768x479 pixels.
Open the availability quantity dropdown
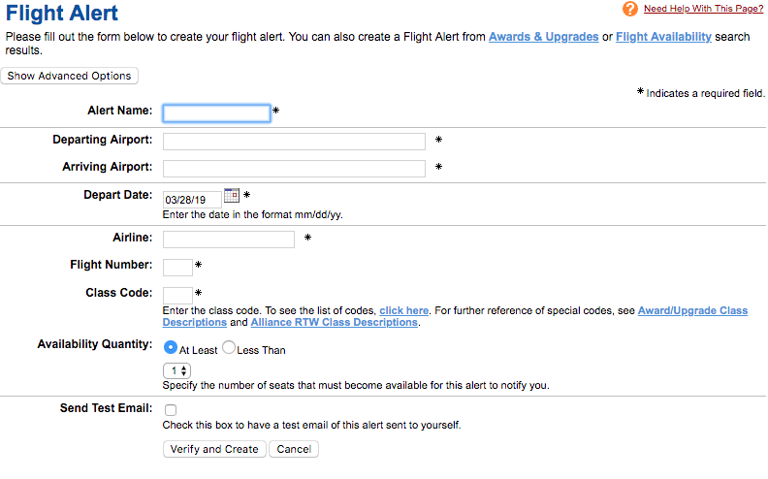tap(177, 370)
